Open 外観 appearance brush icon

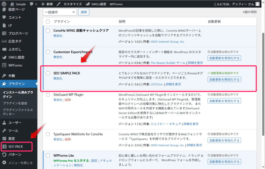pyautogui.click(x=4, y=76)
